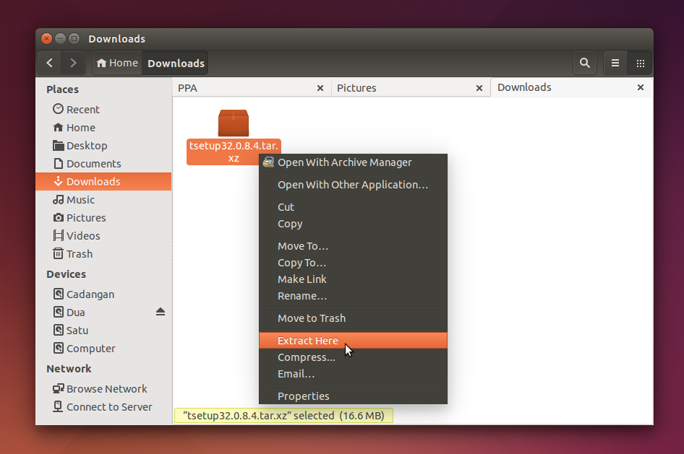The height and width of the screenshot is (454, 684).
Task: Open Recent in the sidebar
Action: pos(103,109)
